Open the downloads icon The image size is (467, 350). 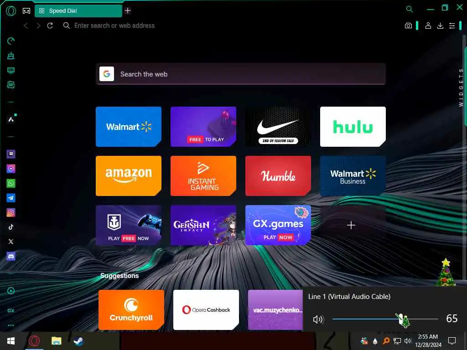pyautogui.click(x=440, y=26)
